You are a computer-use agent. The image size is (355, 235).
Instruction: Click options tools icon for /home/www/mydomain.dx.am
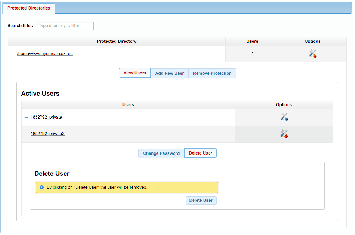click(x=312, y=54)
